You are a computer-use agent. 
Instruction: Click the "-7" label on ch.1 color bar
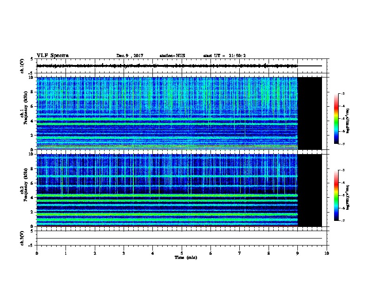click(342, 144)
